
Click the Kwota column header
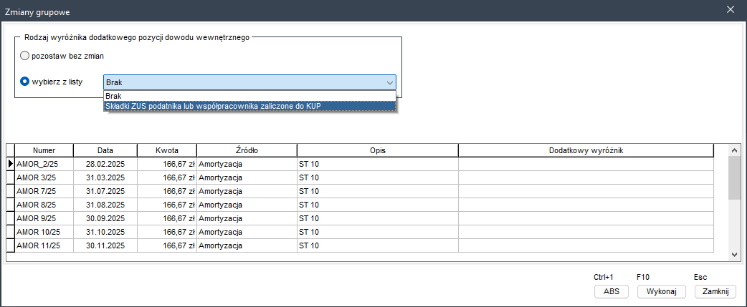coord(166,150)
